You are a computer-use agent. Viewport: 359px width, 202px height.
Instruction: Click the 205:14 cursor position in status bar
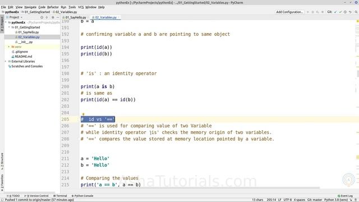coord(271,200)
